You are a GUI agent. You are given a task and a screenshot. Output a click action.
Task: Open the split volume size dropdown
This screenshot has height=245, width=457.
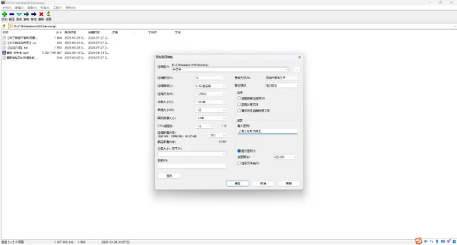[192, 154]
